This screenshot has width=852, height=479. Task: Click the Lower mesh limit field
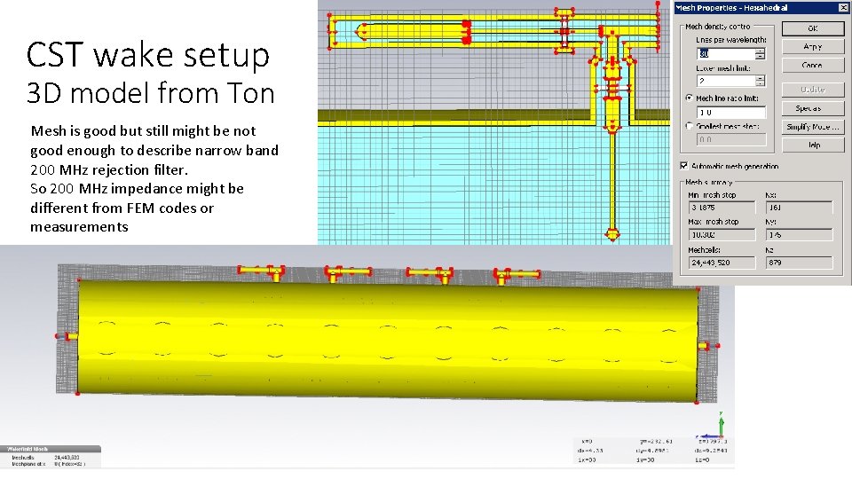click(x=726, y=81)
